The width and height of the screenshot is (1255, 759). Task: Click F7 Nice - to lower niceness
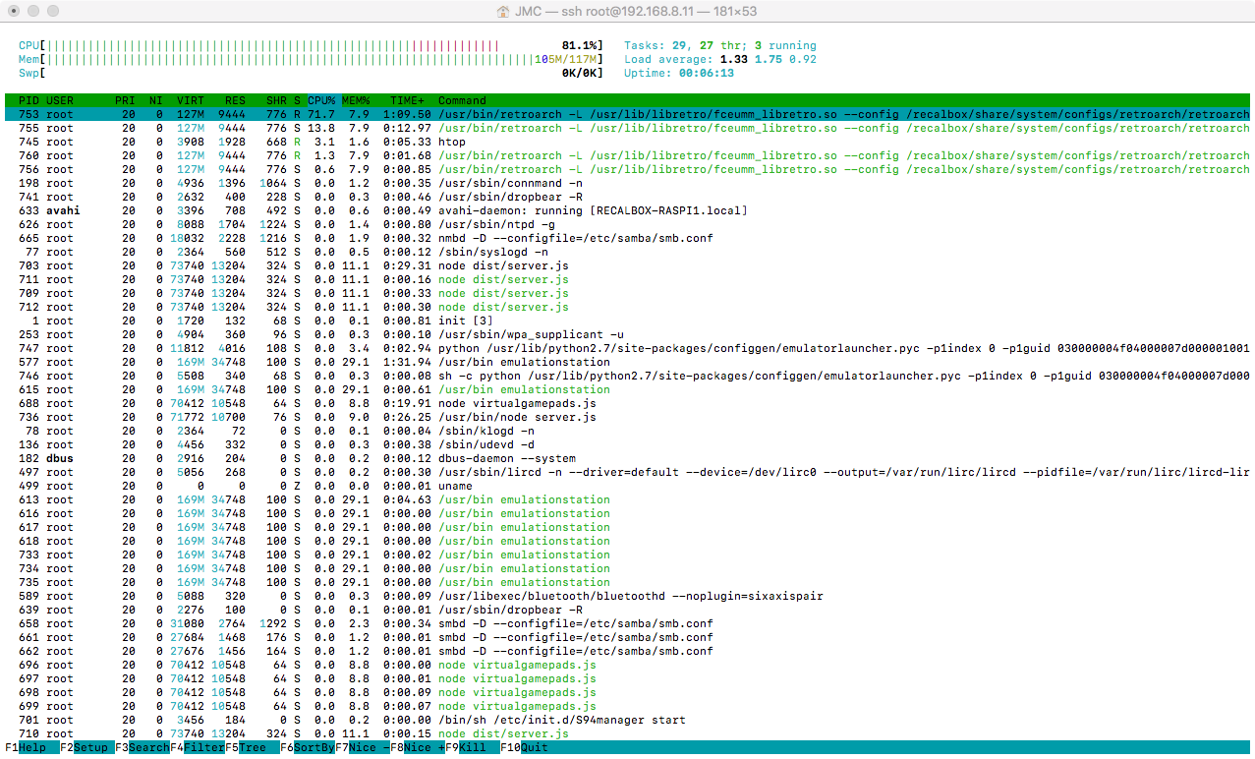pos(363,747)
